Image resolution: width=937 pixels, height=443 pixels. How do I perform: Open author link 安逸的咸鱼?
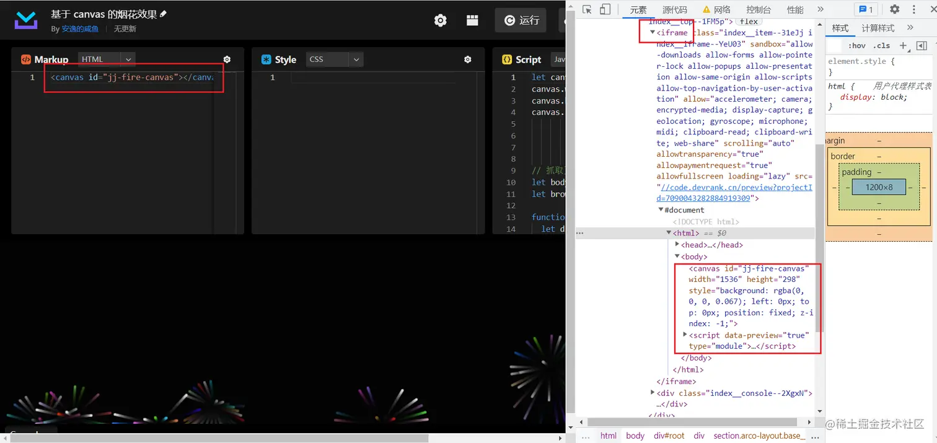tap(80, 29)
